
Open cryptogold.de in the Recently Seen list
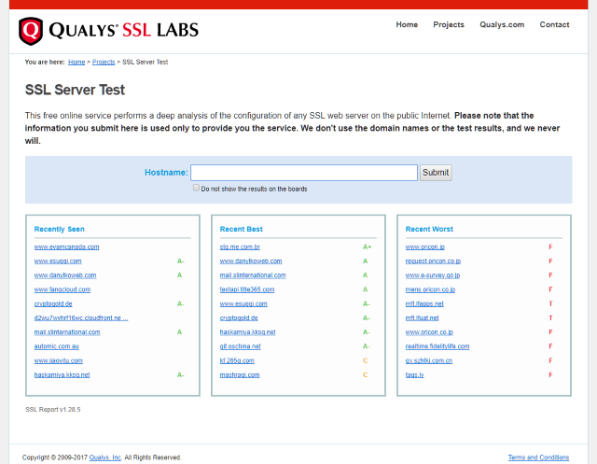coord(53,303)
